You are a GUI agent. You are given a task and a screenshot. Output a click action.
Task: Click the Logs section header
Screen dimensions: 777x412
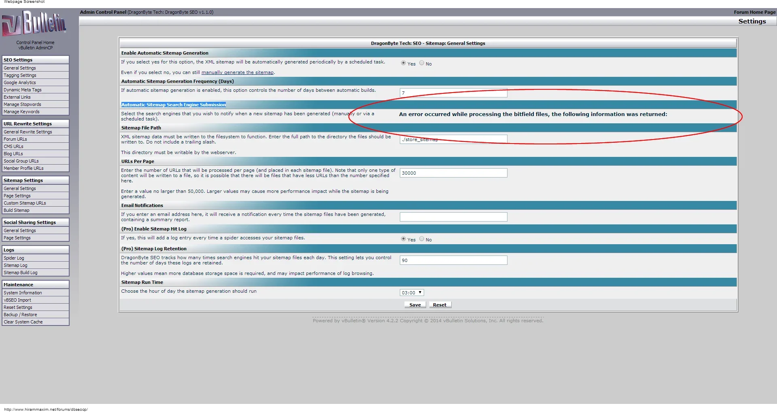point(36,250)
